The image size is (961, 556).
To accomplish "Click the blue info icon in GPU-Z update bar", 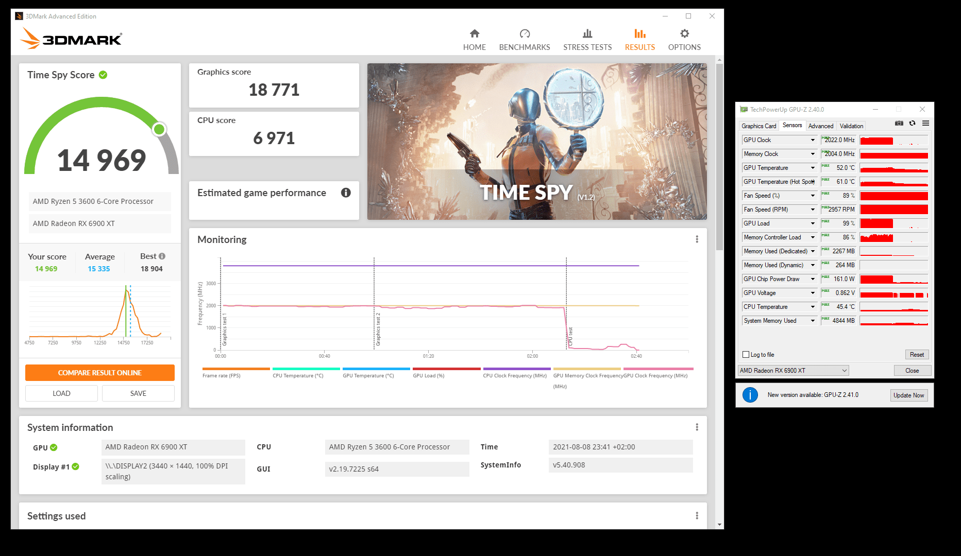I will click(x=750, y=395).
